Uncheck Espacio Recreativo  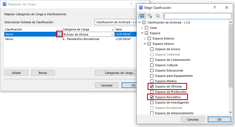point(152,97)
